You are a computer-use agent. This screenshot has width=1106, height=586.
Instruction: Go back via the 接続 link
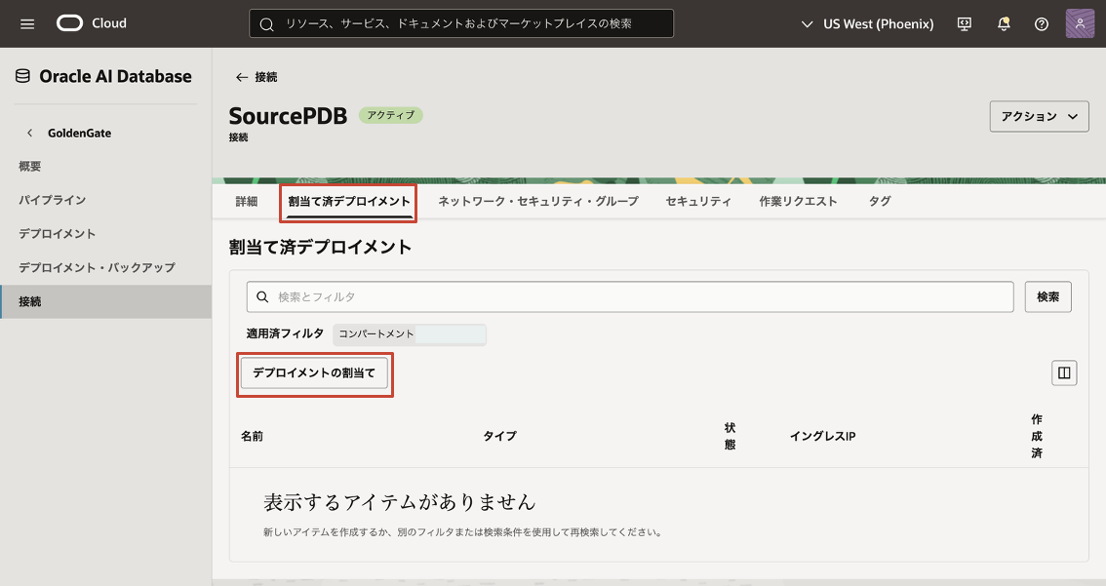[257, 77]
